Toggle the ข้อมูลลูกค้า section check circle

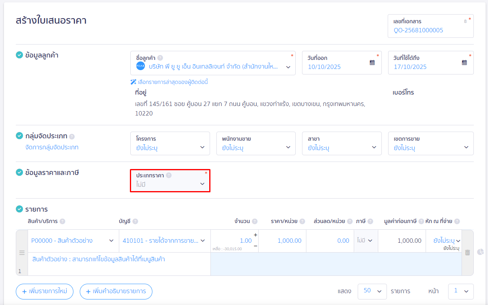[x=19, y=55]
